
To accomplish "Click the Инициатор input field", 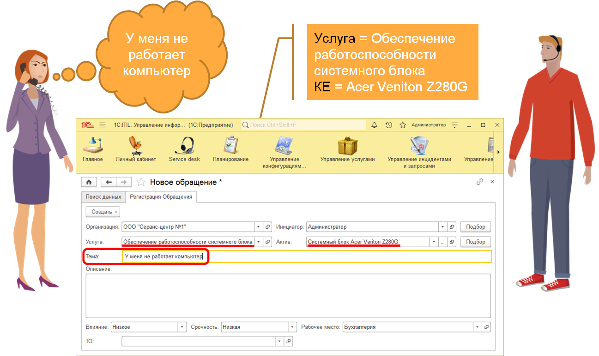I will click(x=372, y=227).
